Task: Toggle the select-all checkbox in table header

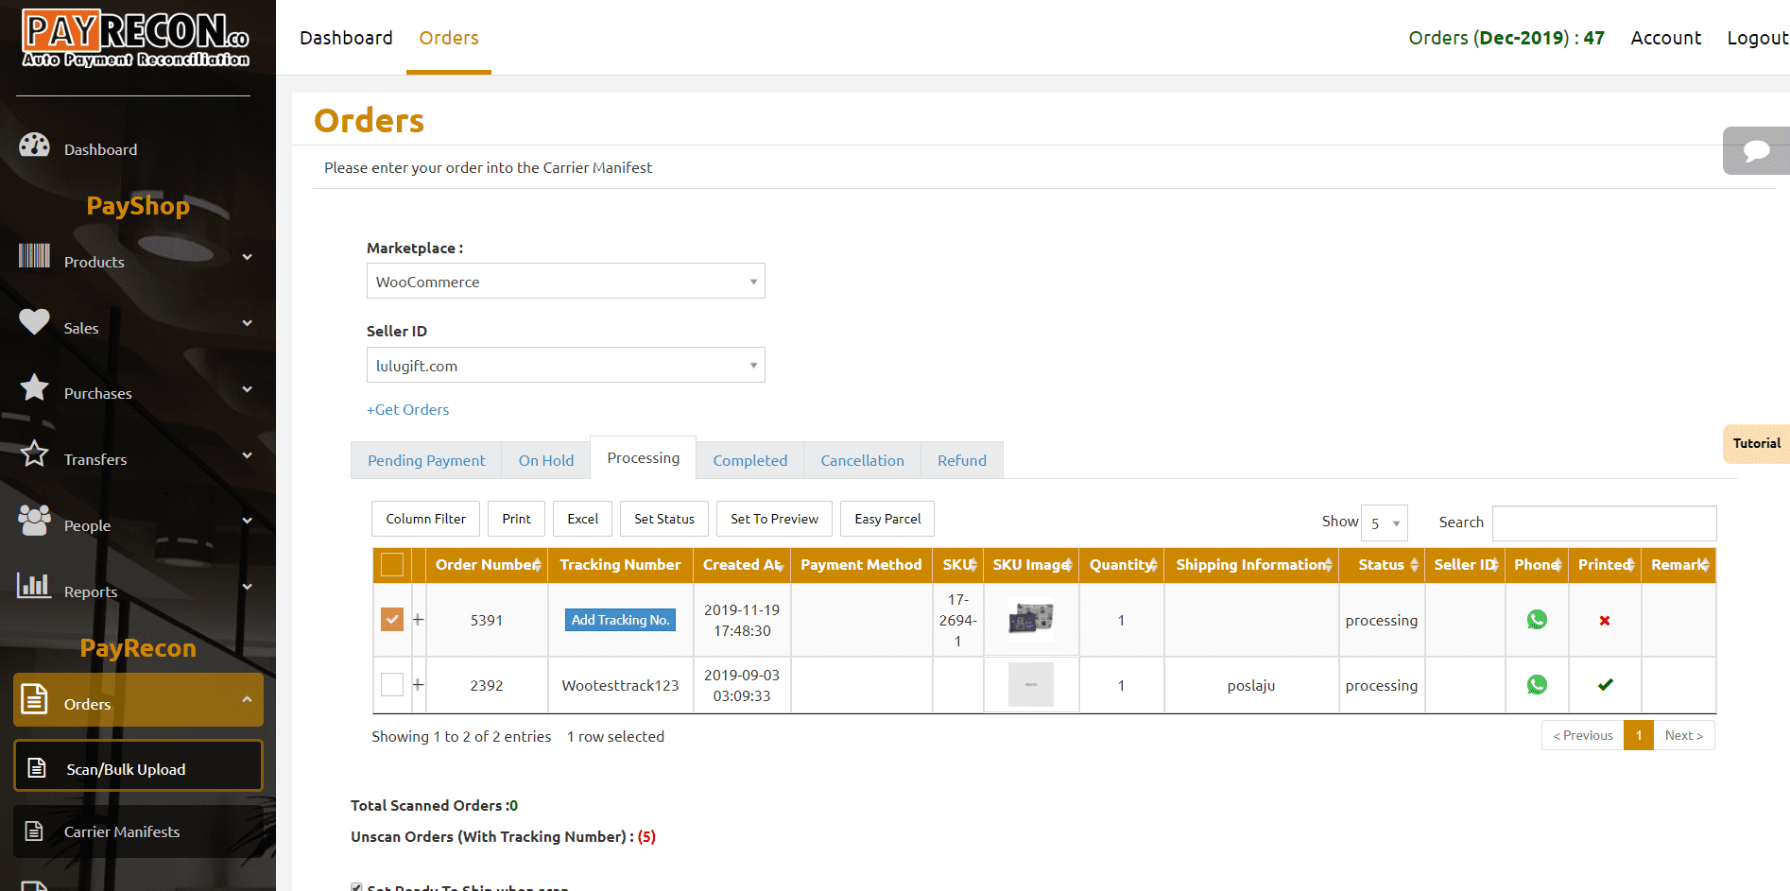Action: click(392, 564)
